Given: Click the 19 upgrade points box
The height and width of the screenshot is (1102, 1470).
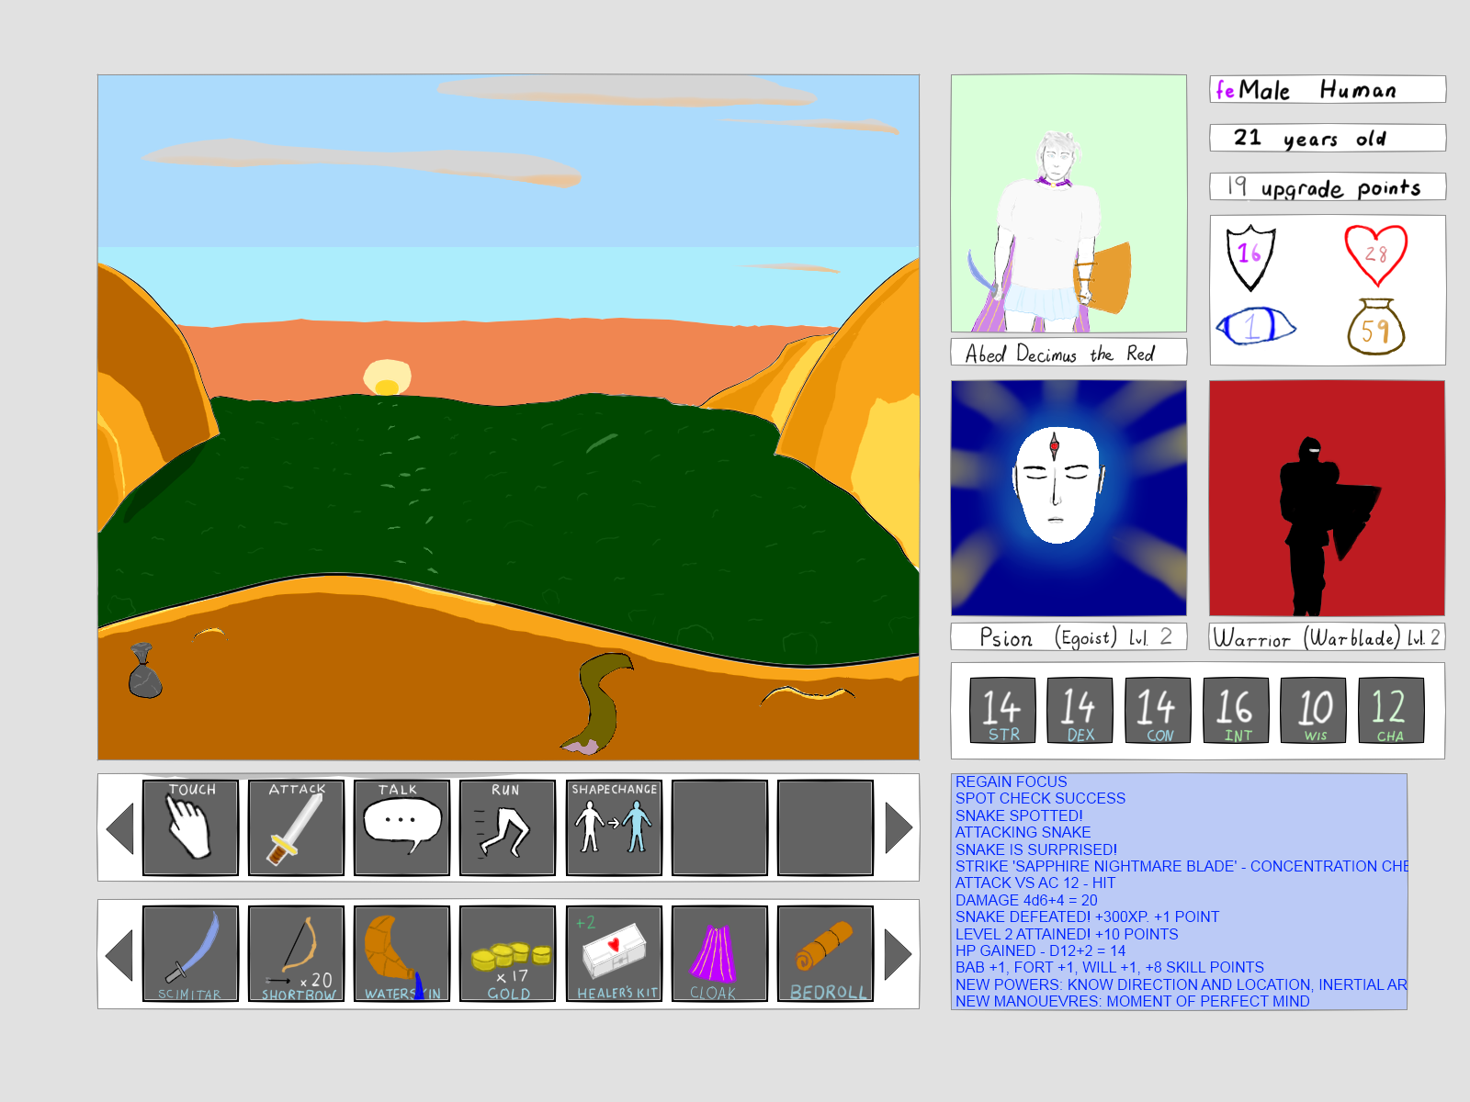Looking at the screenshot, I should [x=1327, y=186].
